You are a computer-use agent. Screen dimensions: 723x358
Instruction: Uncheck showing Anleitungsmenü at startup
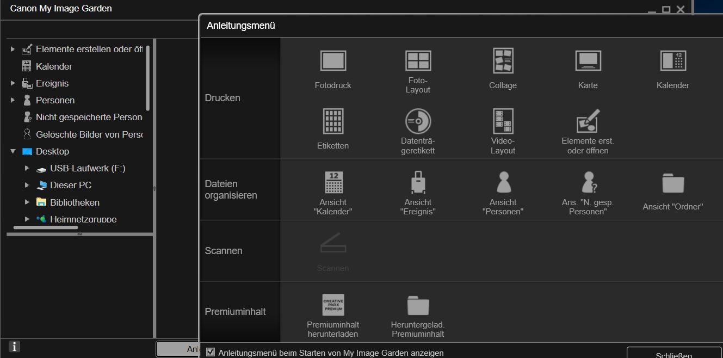tap(211, 352)
